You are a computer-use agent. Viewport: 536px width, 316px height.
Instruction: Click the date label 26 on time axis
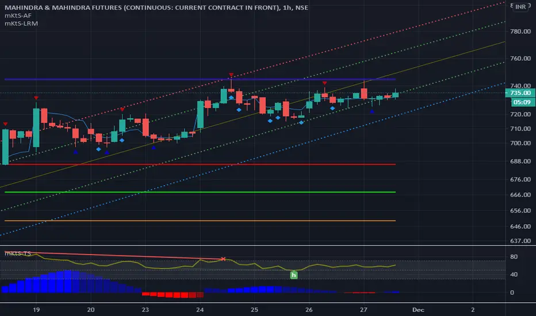pos(309,310)
